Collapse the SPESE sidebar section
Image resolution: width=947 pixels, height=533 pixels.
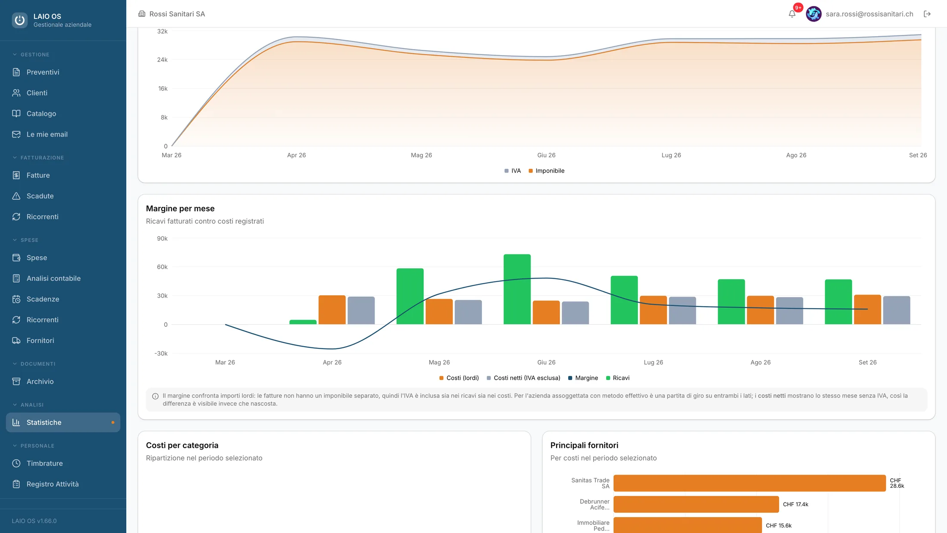25,240
